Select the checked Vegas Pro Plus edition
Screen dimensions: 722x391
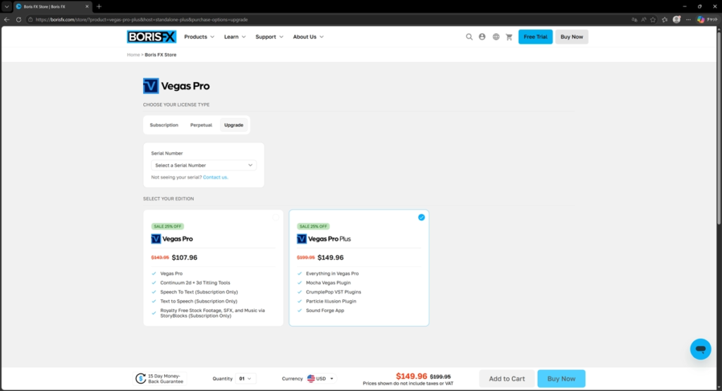point(421,217)
